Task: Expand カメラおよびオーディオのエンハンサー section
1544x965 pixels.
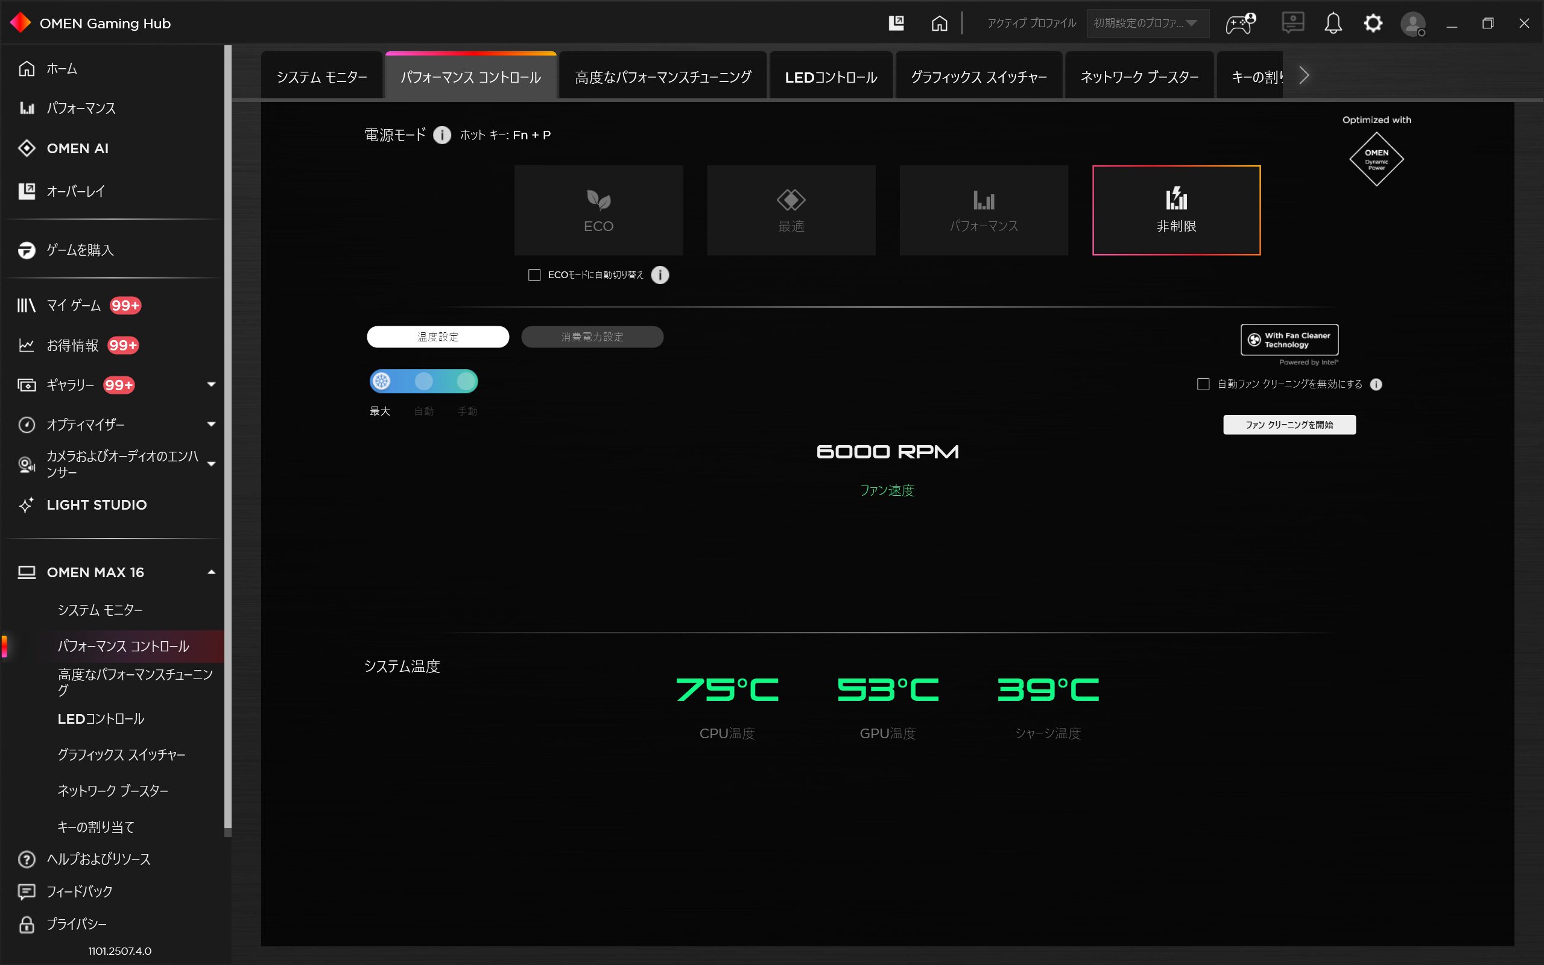Action: pyautogui.click(x=211, y=464)
